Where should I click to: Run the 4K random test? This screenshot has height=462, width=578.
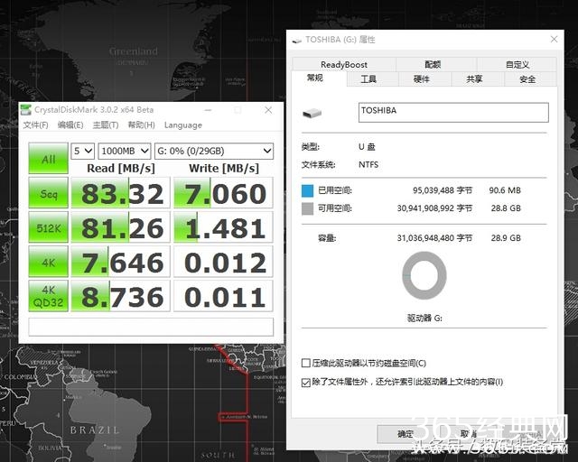tap(48, 262)
